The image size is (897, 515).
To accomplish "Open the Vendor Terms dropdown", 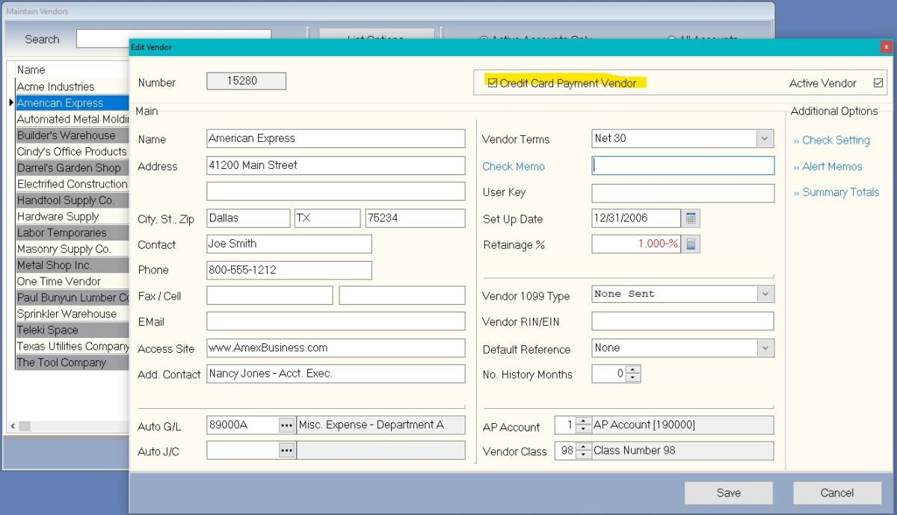I will [764, 140].
